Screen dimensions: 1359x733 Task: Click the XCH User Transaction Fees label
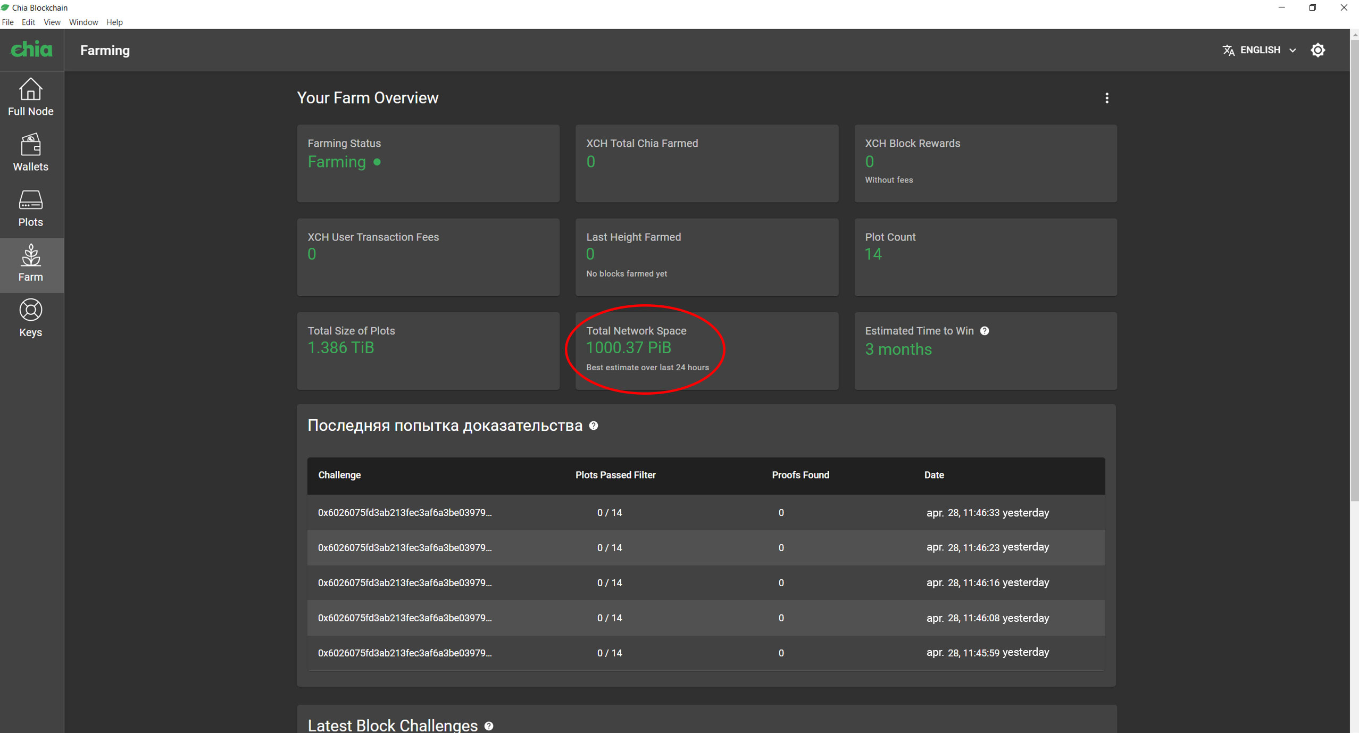[x=373, y=237]
